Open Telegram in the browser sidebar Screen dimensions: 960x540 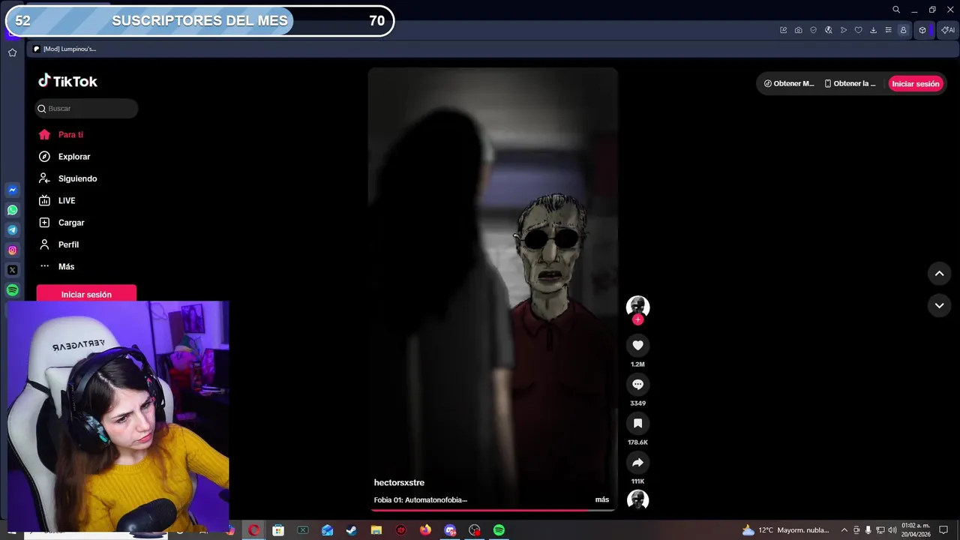[x=12, y=230]
